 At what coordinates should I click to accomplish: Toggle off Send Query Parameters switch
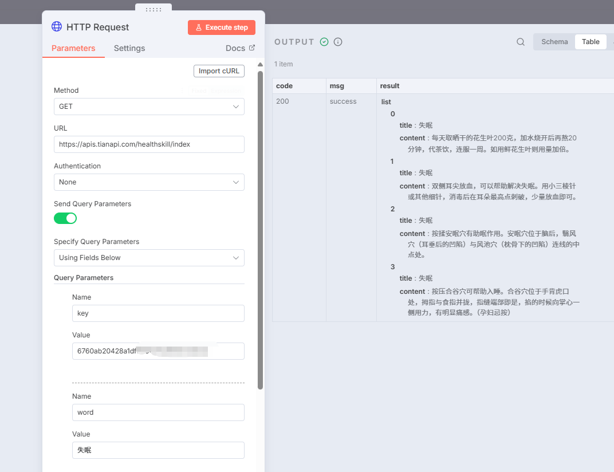[65, 218]
